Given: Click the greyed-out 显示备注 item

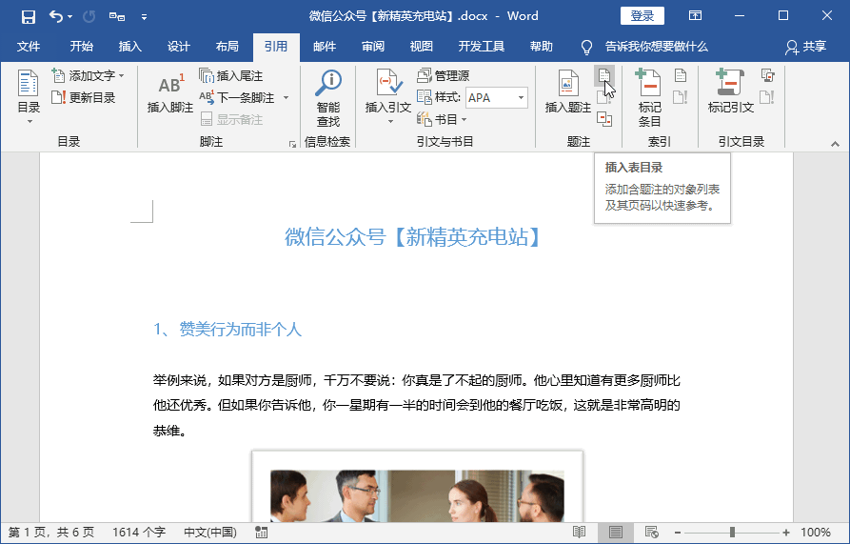Looking at the screenshot, I should [x=232, y=119].
